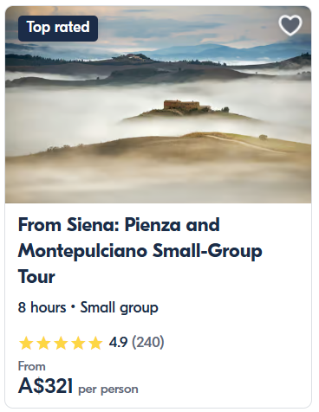
Task: Click the From label above price
Action: pyautogui.click(x=32, y=366)
